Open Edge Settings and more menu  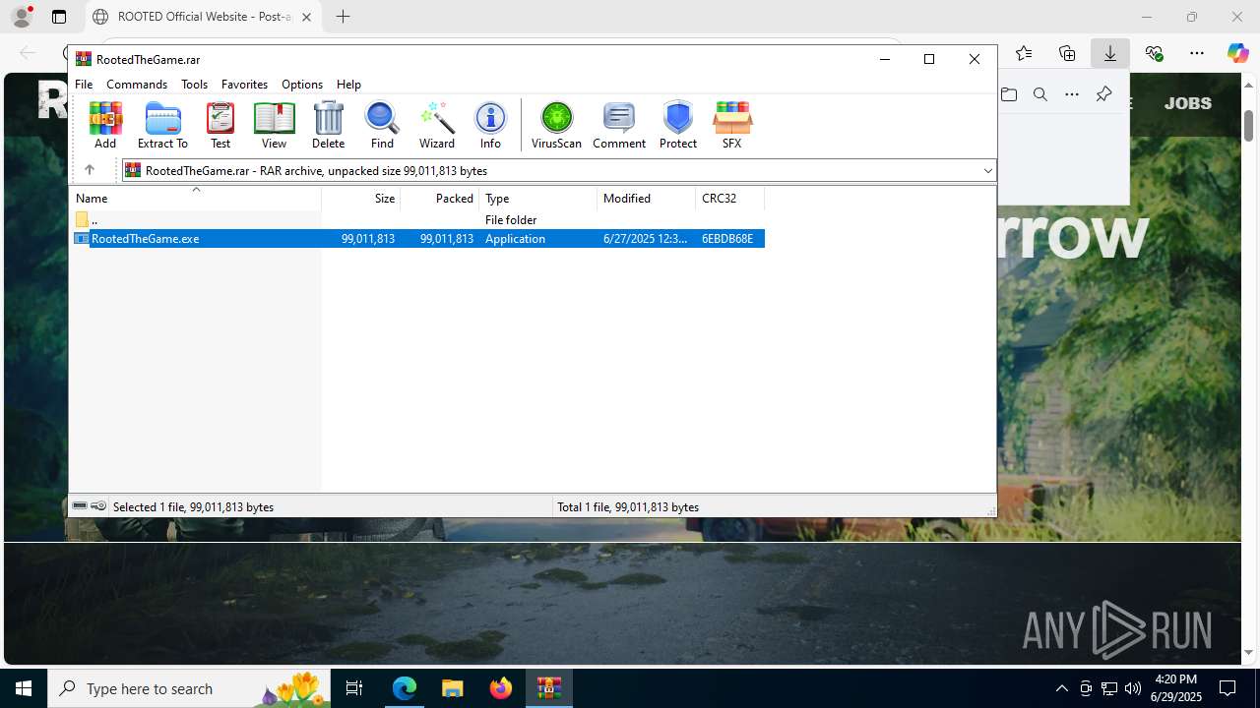(x=1197, y=53)
